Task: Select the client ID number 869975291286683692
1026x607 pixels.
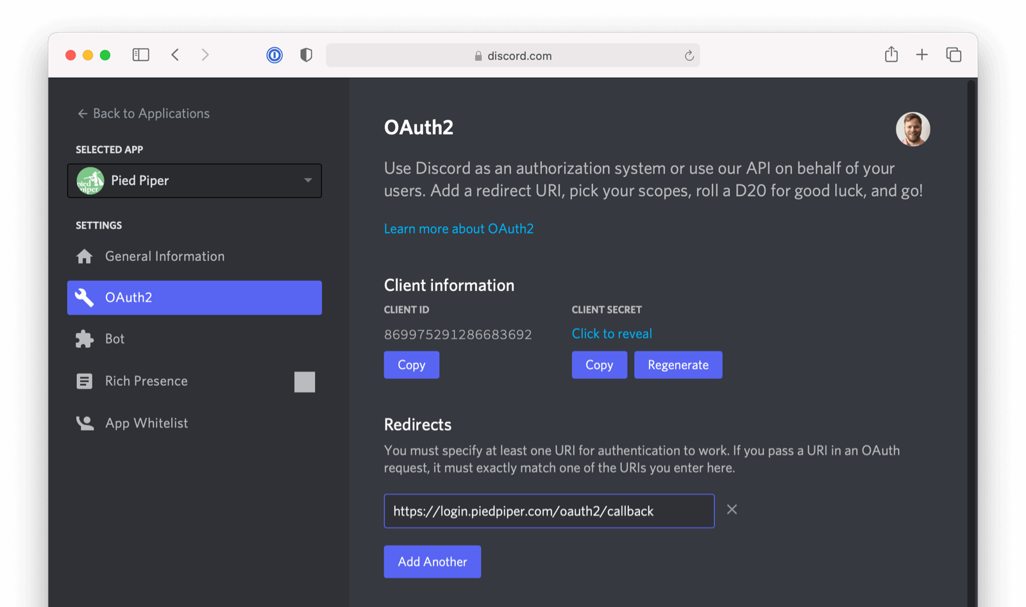Action: [458, 335]
